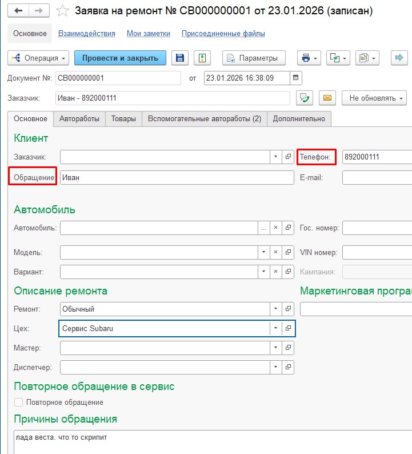The width and height of the screenshot is (412, 454).
Task: Open the Присоединенные файлы link
Action: (223, 34)
